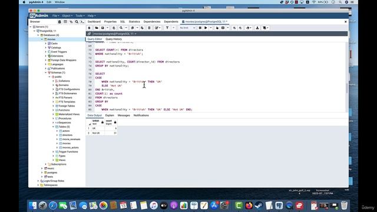The height and width of the screenshot is (212, 377).
Task: Open the Help menu in pgAdmin
Action: (92, 16)
